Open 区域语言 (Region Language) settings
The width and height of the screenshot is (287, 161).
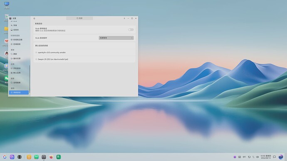click(19, 44)
